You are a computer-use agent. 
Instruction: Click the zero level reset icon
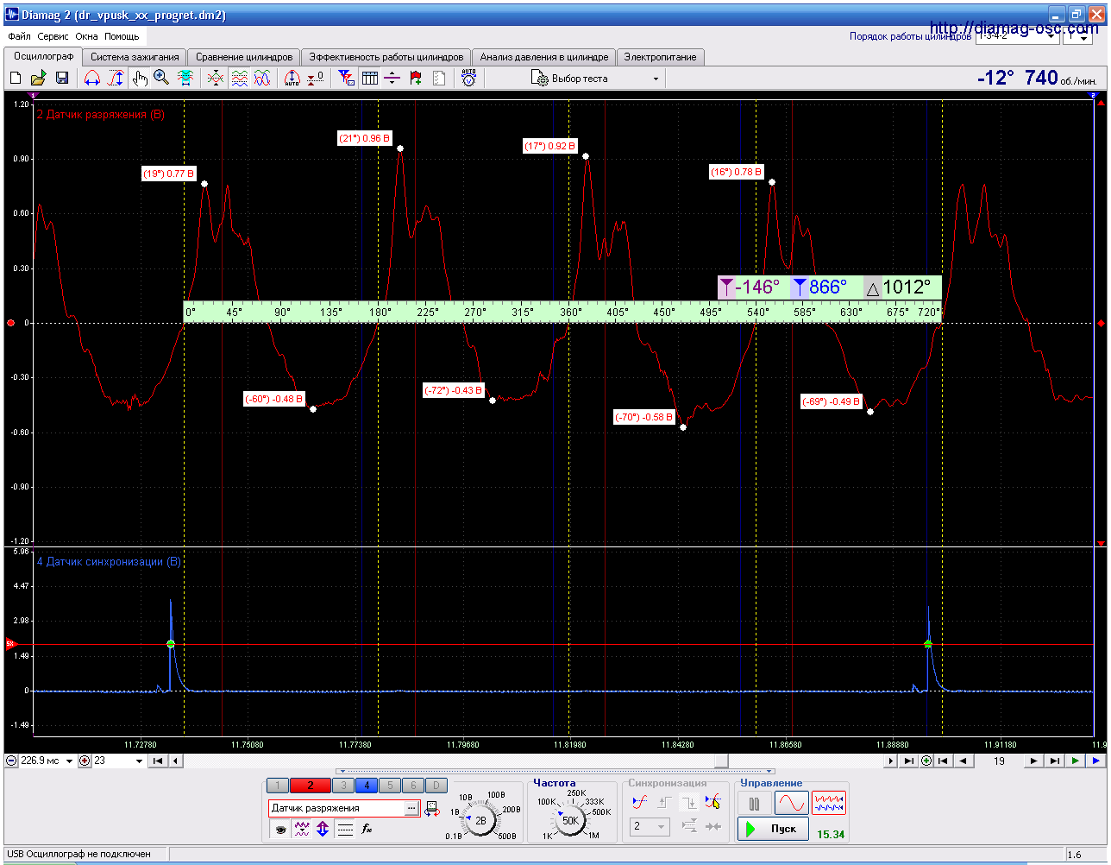(316, 79)
